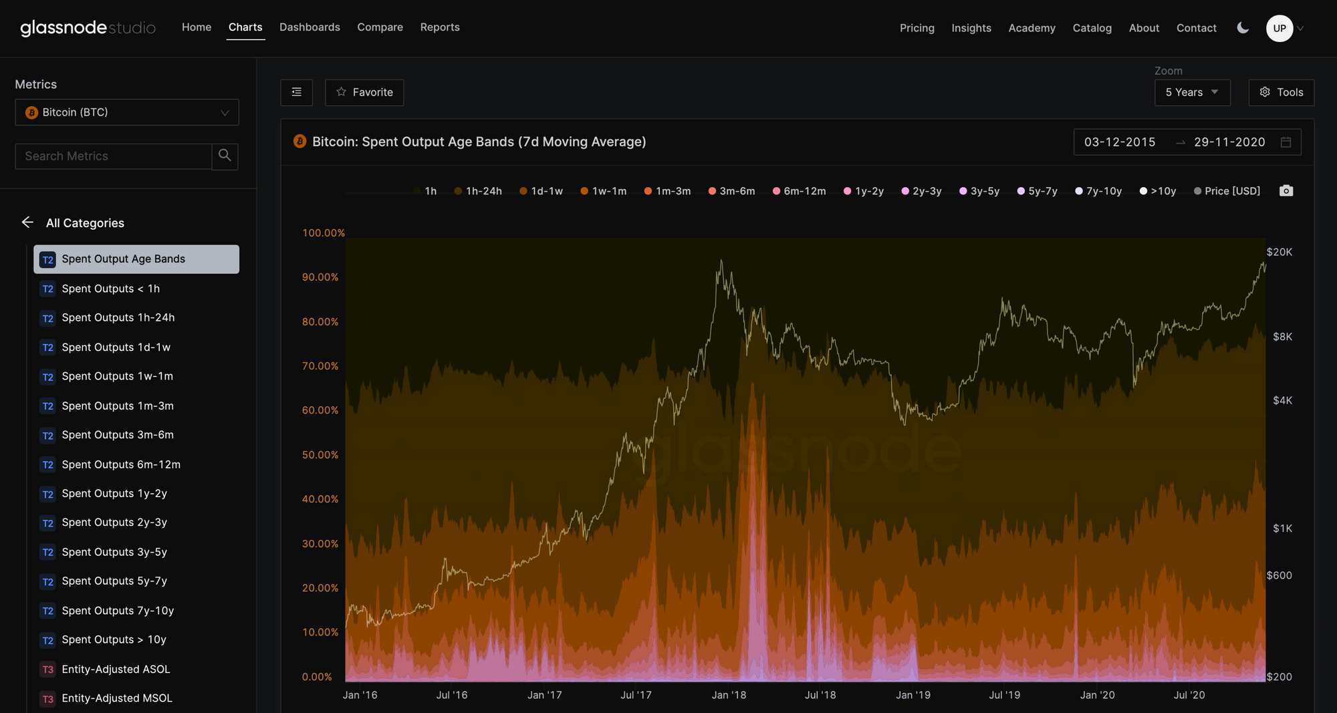Toggle the 1m-3m legend series
The height and width of the screenshot is (713, 1337).
point(667,191)
